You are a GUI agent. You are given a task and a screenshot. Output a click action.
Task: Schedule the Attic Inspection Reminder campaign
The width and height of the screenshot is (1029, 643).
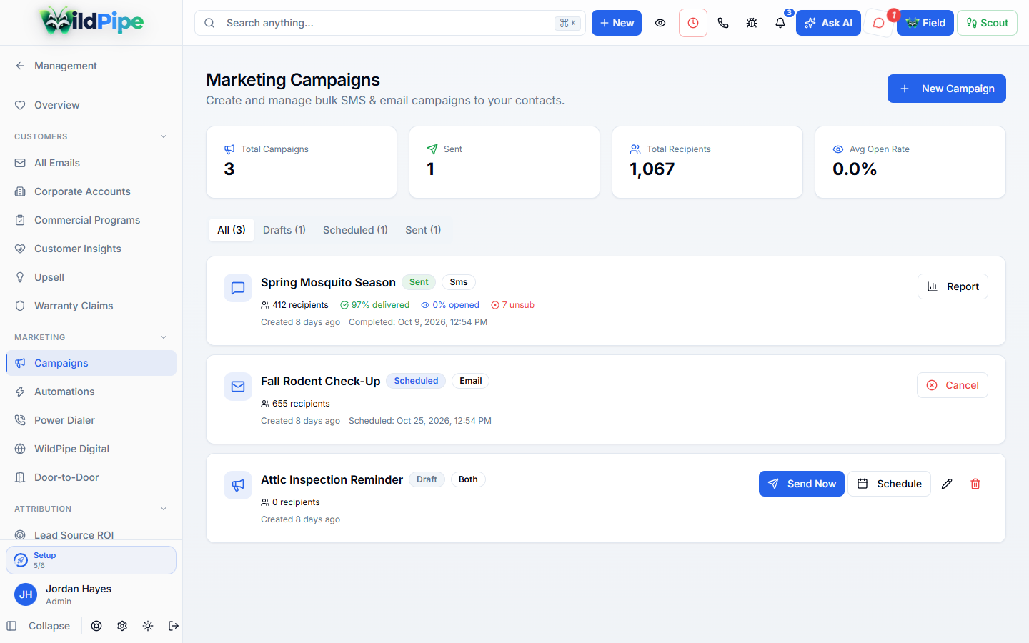(889, 484)
